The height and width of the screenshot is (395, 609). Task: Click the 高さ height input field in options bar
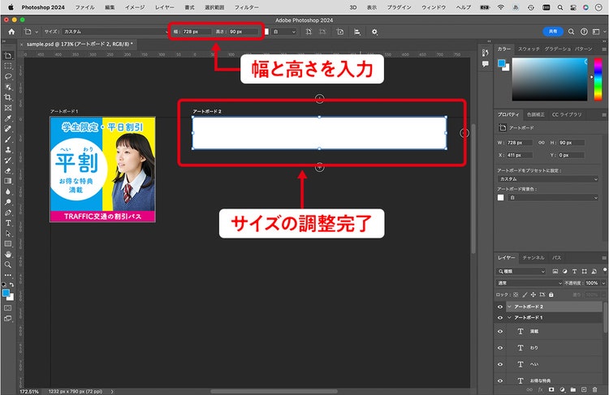coord(243,32)
